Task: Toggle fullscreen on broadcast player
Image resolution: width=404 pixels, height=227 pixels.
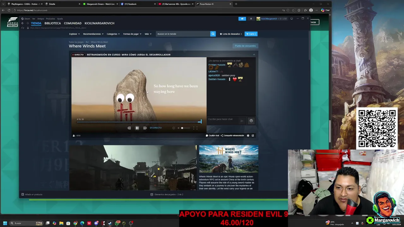Action: click(195, 128)
